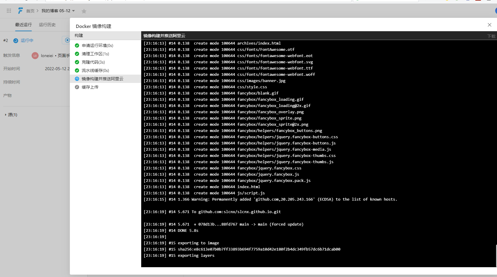Image resolution: width=497 pixels, height=277 pixels.
Task: Select the 克隆代码(3s) step
Action: pos(106,62)
